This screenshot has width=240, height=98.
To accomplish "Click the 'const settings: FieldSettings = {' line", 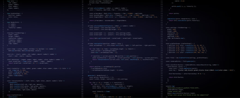I will (178, 28).
